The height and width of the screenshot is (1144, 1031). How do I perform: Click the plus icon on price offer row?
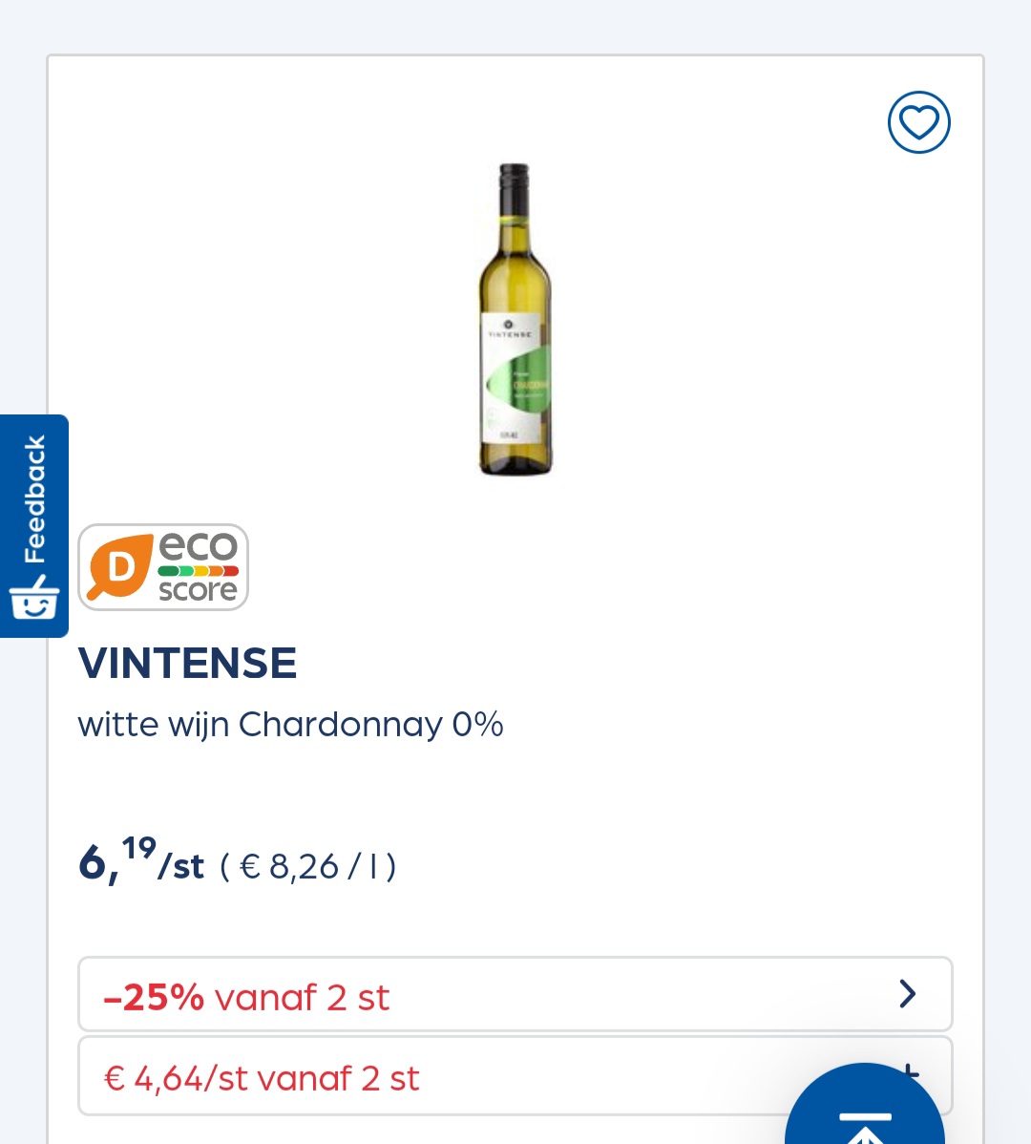909,1072
